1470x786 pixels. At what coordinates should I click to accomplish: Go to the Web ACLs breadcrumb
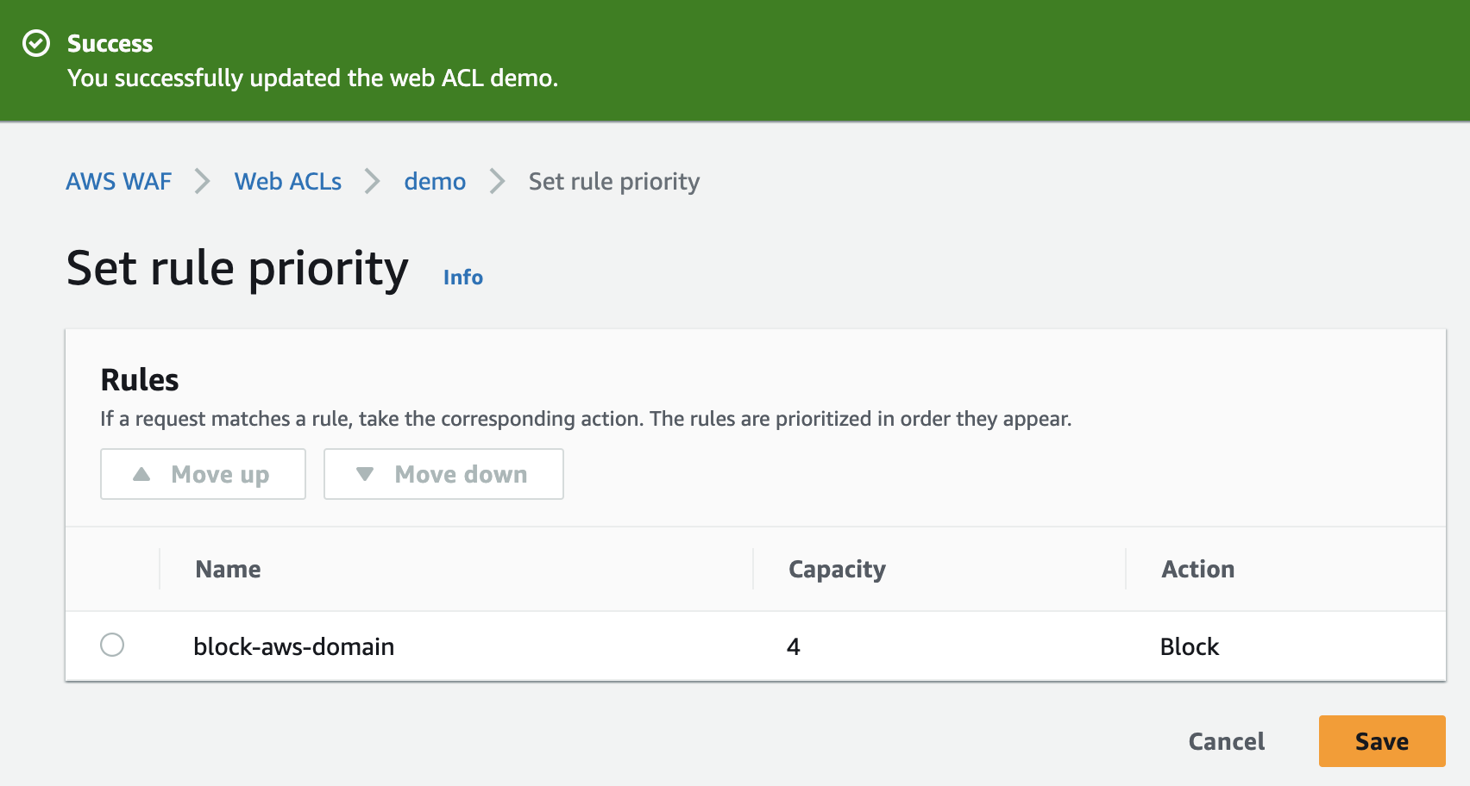(x=288, y=181)
